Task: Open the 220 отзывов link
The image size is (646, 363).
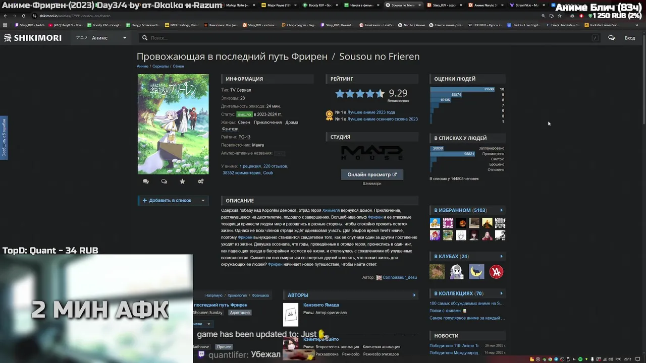Action: click(x=275, y=166)
